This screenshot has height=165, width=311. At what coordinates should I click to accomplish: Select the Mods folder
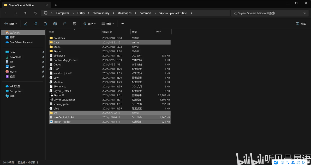coord(110,47)
